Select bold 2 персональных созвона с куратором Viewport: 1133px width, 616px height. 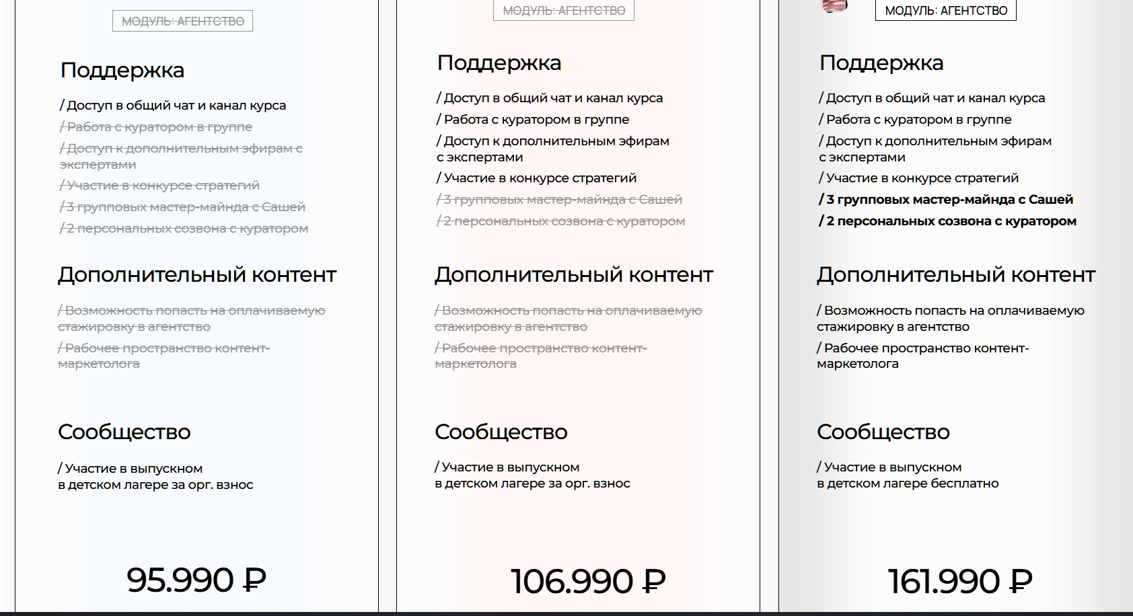click(x=947, y=221)
